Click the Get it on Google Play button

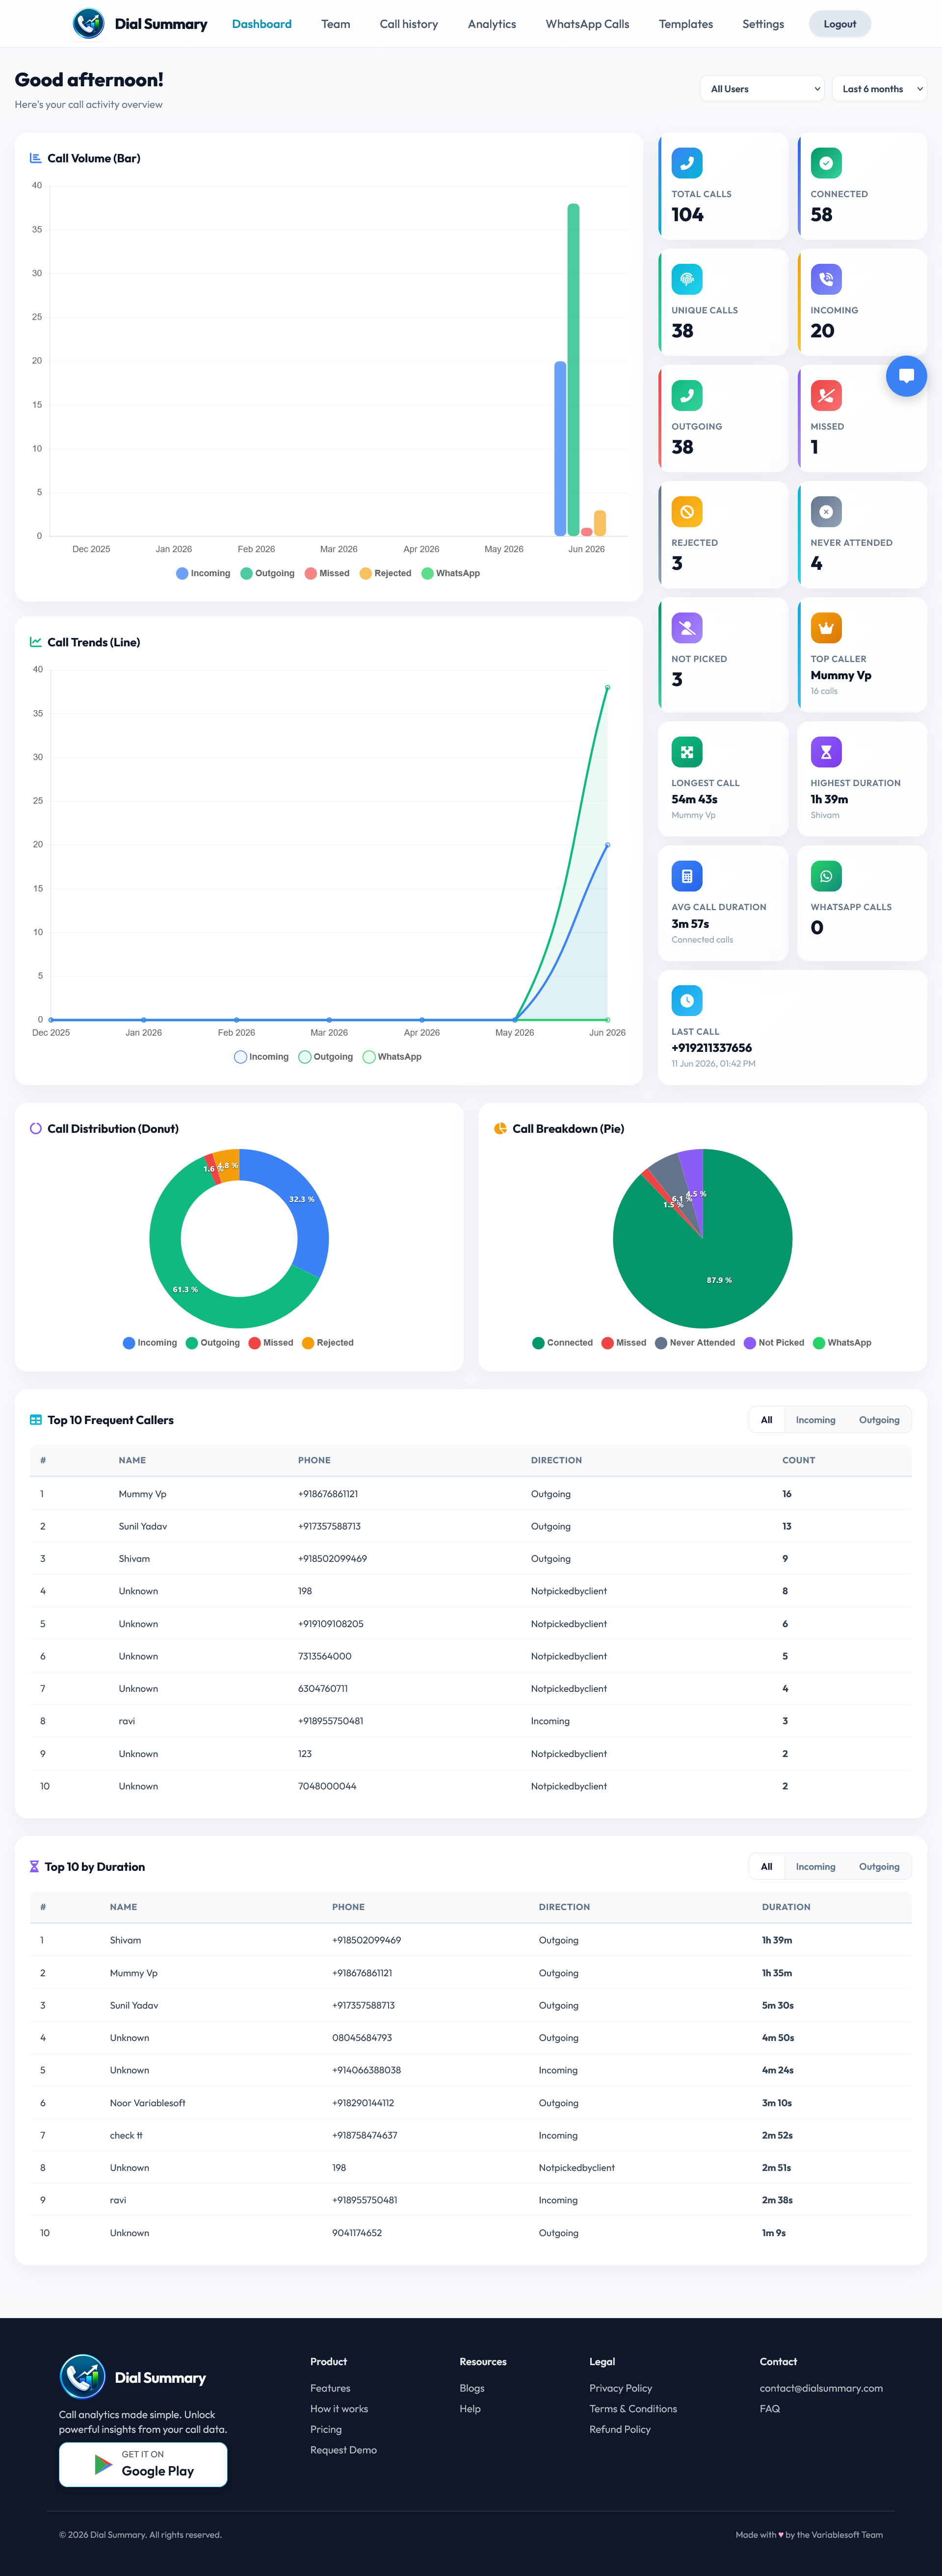tap(143, 2464)
